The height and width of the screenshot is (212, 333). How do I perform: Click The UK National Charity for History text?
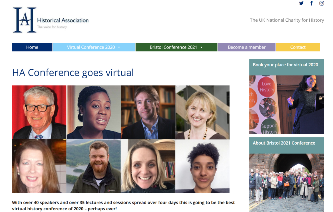[x=287, y=20]
